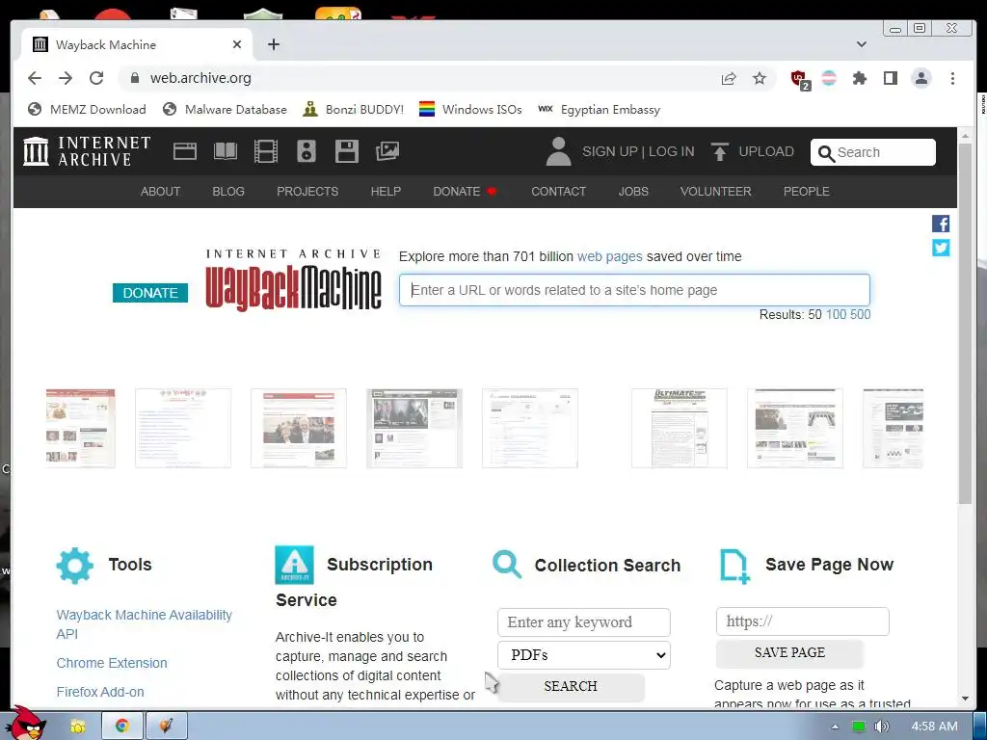Open the Internet Archive texts book icon
The width and height of the screenshot is (987, 740).
[226, 151]
